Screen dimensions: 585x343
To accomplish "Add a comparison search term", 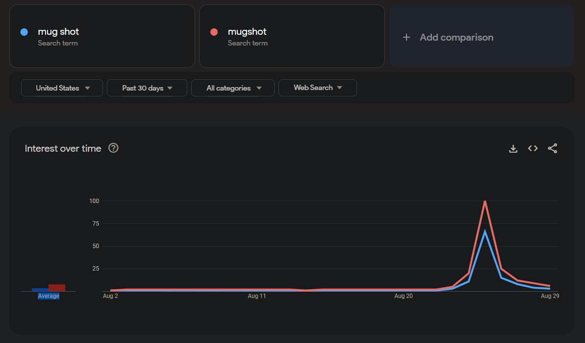I will pos(481,36).
